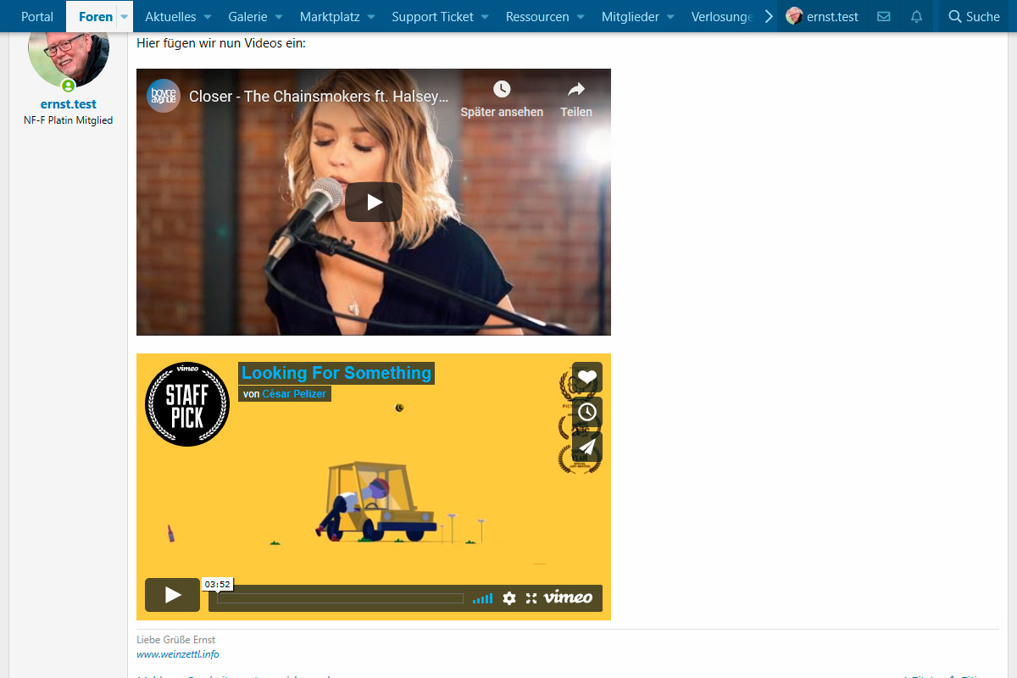Play the YouTube Closer video

(x=374, y=202)
